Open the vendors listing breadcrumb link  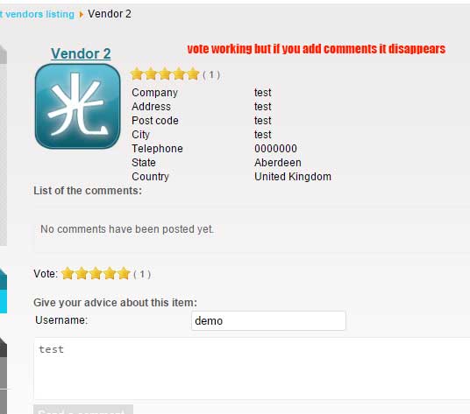tap(37, 14)
